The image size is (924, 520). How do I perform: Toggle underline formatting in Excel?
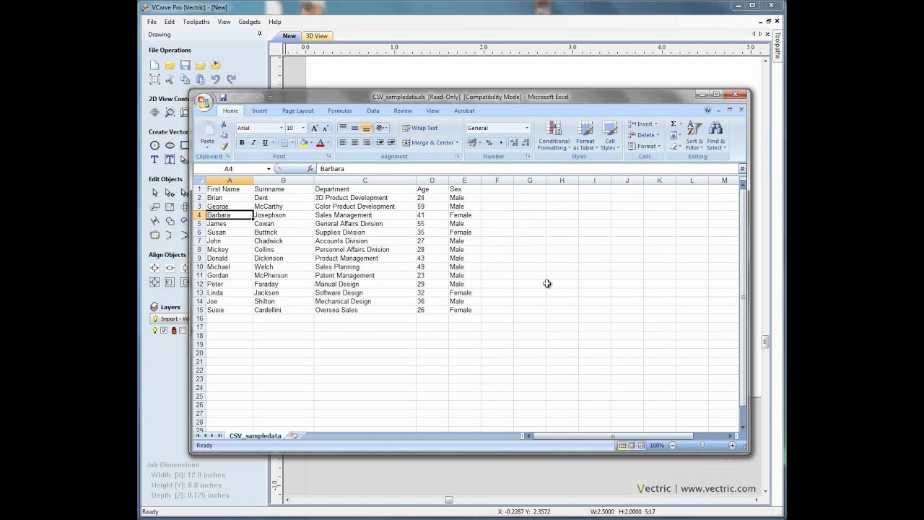265,143
